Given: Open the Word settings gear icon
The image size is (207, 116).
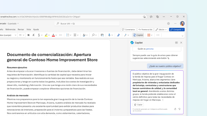Looking at the screenshot, I should point(168,23).
